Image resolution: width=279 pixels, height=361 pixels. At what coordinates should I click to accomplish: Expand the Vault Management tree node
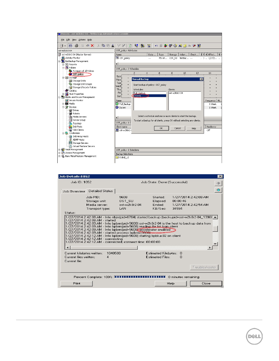(x=59, y=150)
